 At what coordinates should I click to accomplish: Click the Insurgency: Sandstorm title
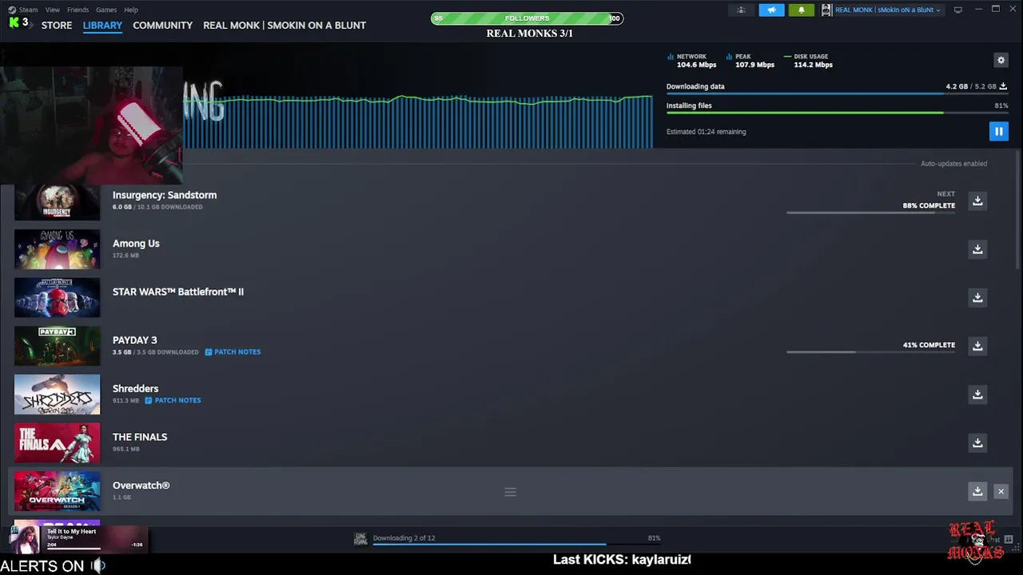165,195
